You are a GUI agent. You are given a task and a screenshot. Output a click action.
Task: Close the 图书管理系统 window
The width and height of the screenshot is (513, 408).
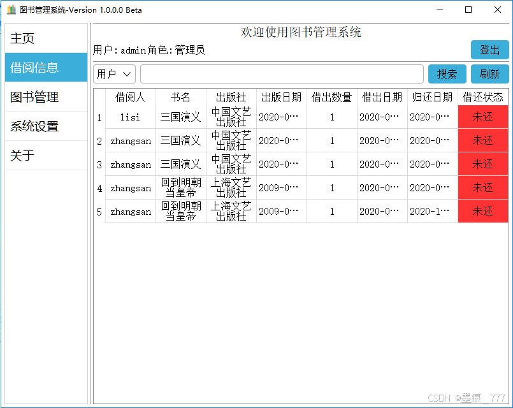[x=498, y=10]
